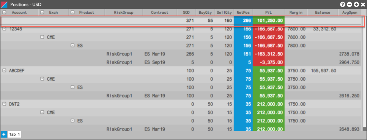The height and width of the screenshot is (140, 367).
Task: Collapse ES product under account 12345
Action: point(72,46)
